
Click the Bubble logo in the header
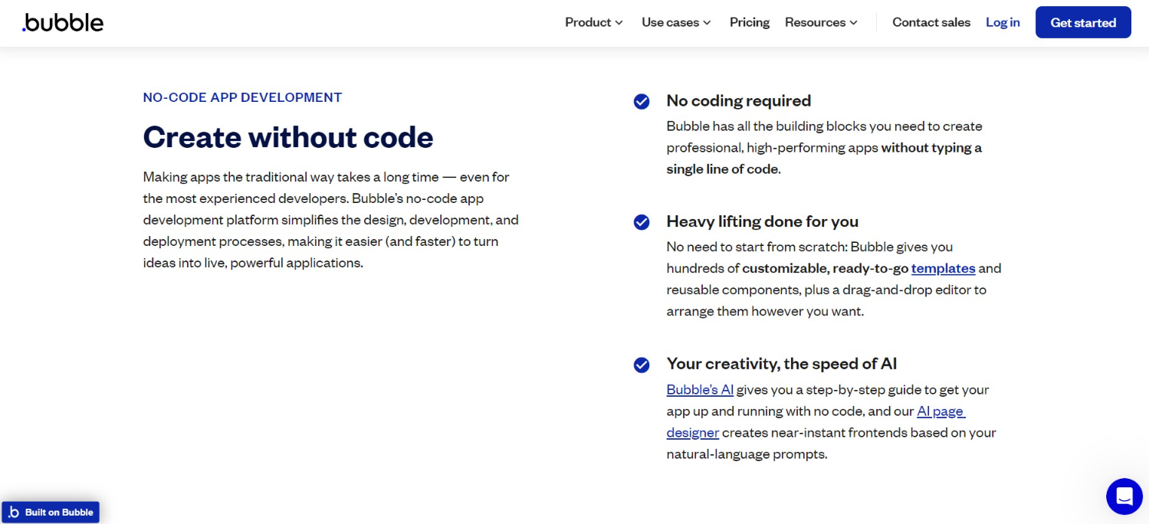63,23
